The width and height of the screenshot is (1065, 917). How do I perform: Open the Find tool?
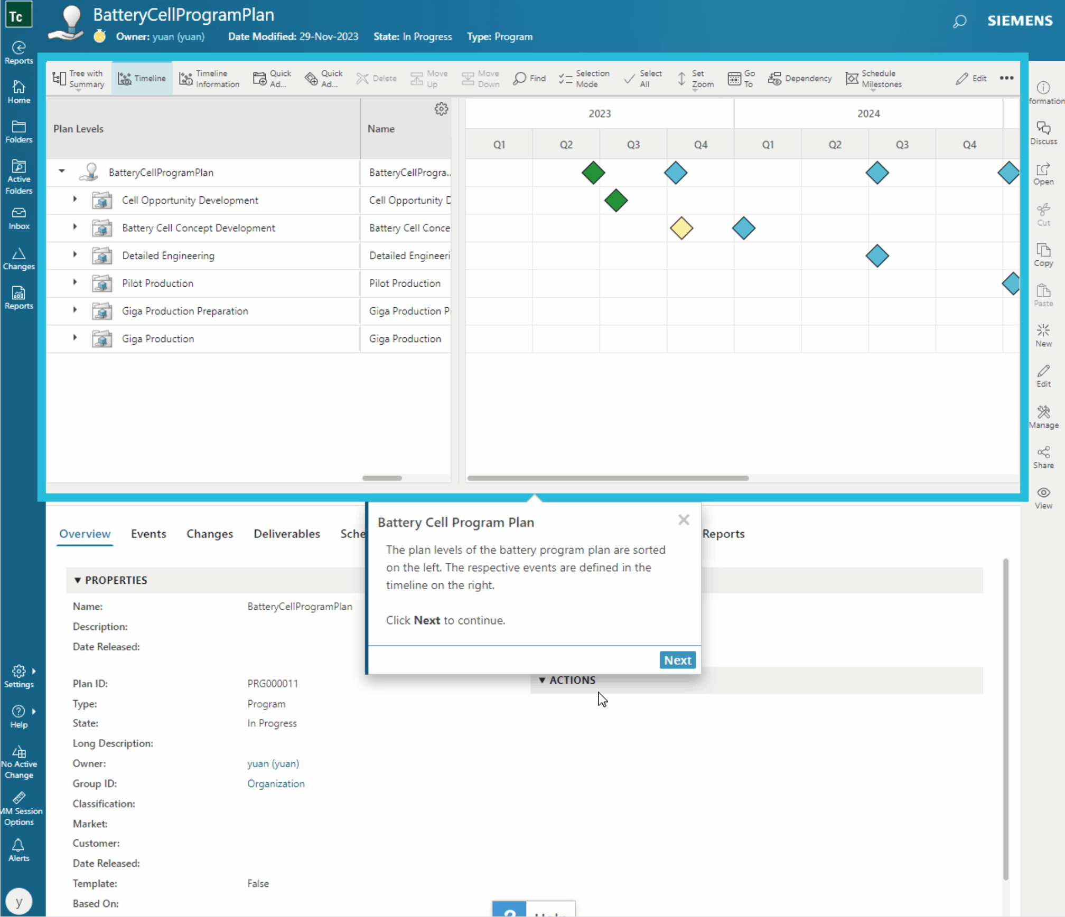529,78
